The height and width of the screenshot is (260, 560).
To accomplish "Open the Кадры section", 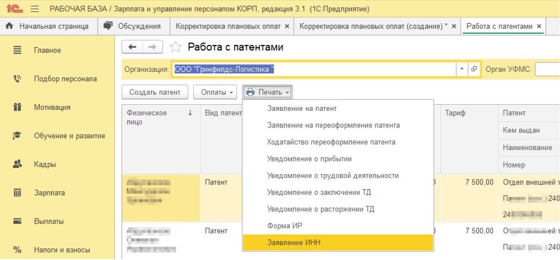I will (45, 164).
